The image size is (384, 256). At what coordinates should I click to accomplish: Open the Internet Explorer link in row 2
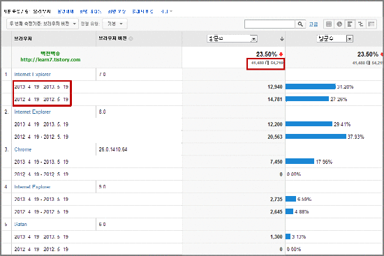click(x=32, y=112)
